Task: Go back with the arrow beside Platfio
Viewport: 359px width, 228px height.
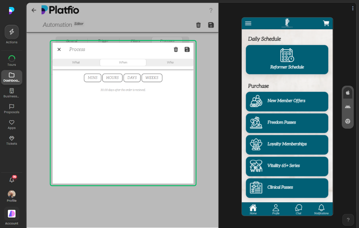Action: 34,10
